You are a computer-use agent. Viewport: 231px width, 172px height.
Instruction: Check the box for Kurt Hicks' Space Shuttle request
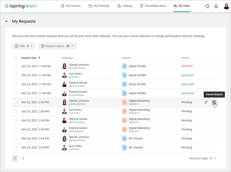[x=16, y=75]
